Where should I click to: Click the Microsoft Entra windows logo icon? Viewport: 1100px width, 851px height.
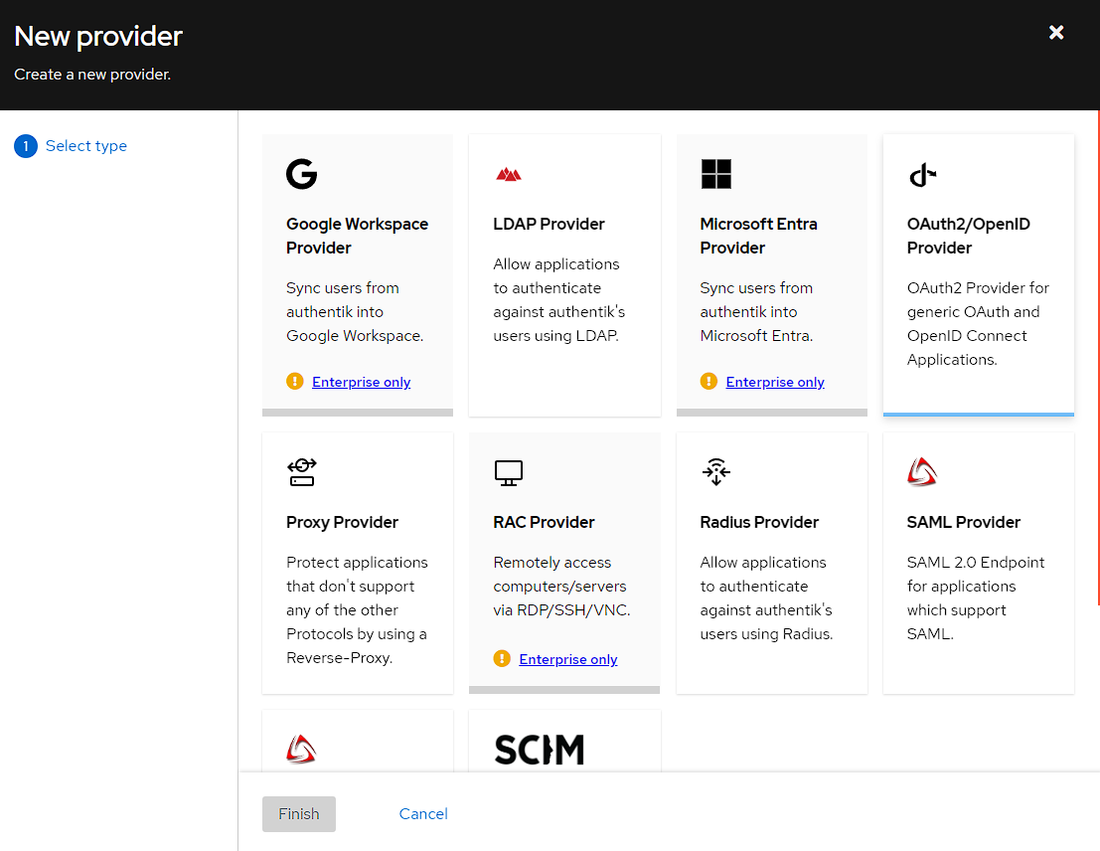point(715,174)
